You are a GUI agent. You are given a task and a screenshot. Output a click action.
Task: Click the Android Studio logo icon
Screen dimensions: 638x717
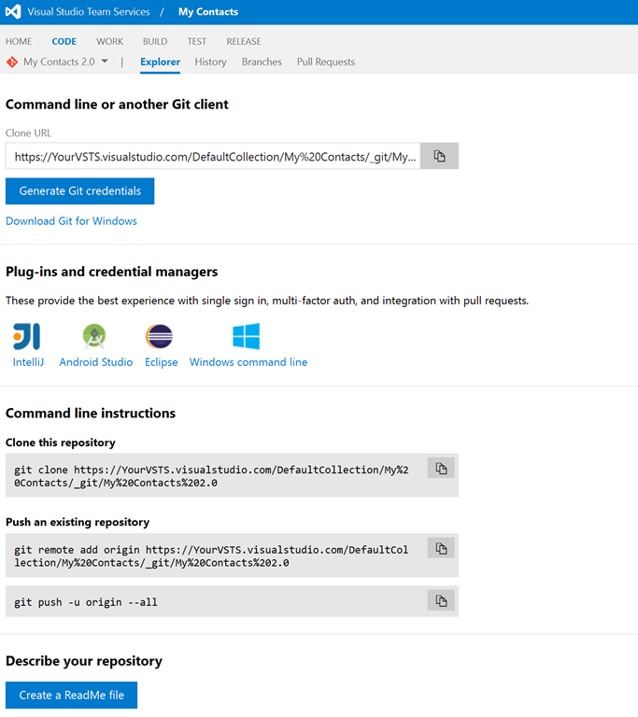(94, 336)
